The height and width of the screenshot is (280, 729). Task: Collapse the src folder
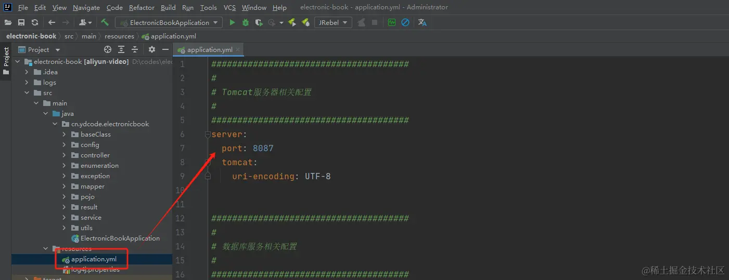point(27,93)
